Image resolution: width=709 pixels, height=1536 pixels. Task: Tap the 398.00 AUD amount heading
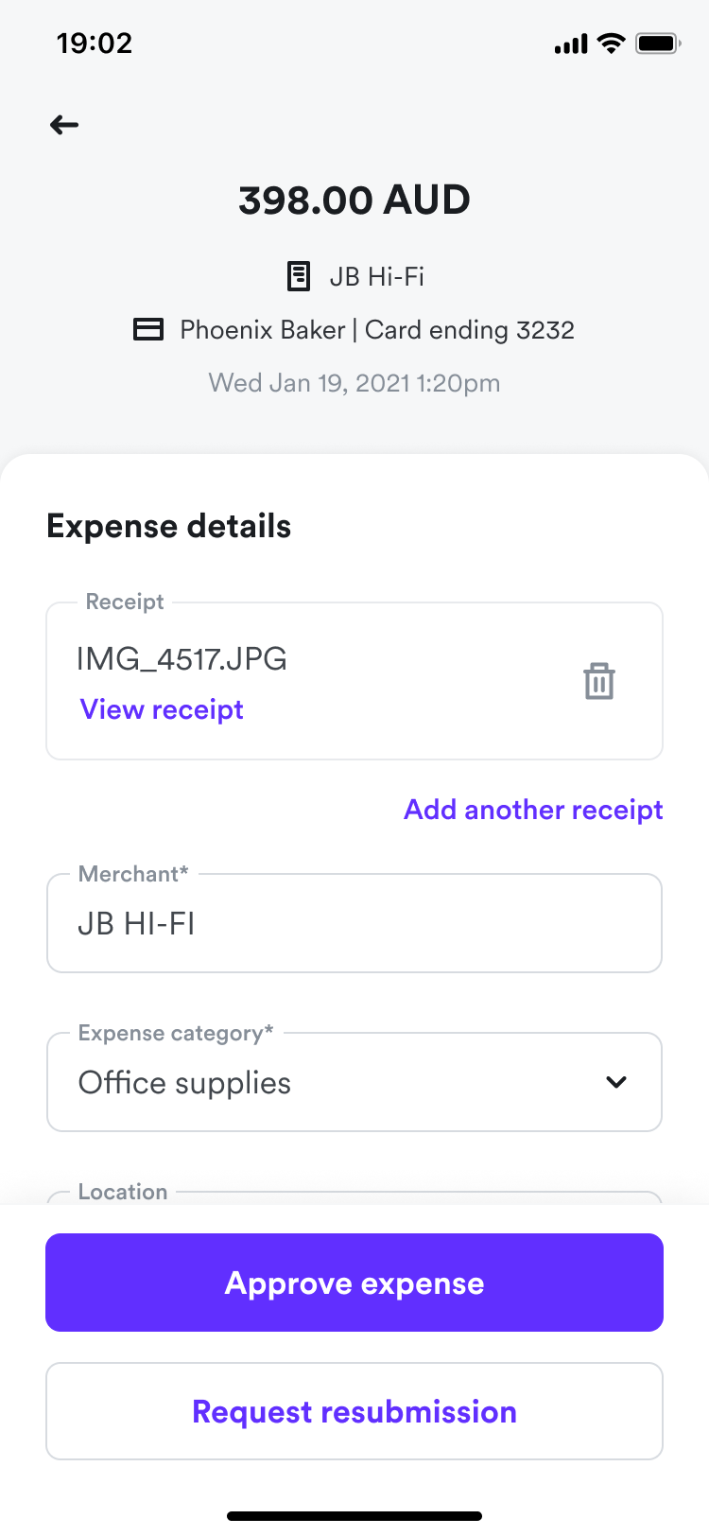pyautogui.click(x=354, y=201)
